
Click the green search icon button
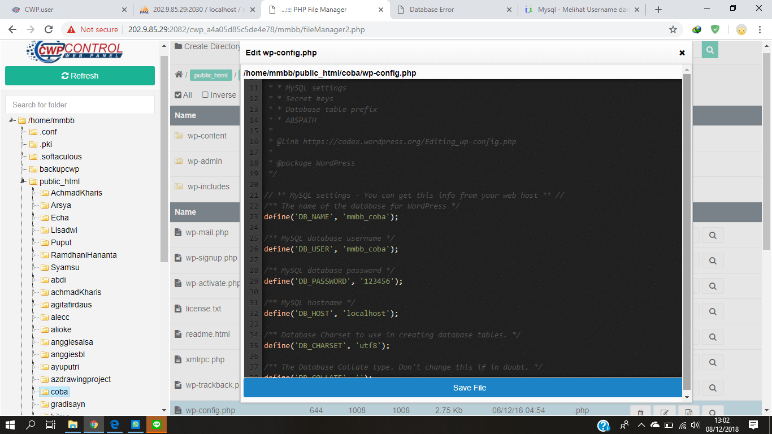[710, 50]
